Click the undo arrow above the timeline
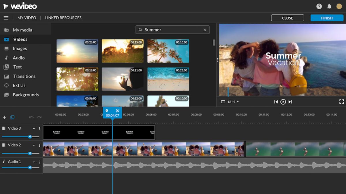 coord(31,117)
